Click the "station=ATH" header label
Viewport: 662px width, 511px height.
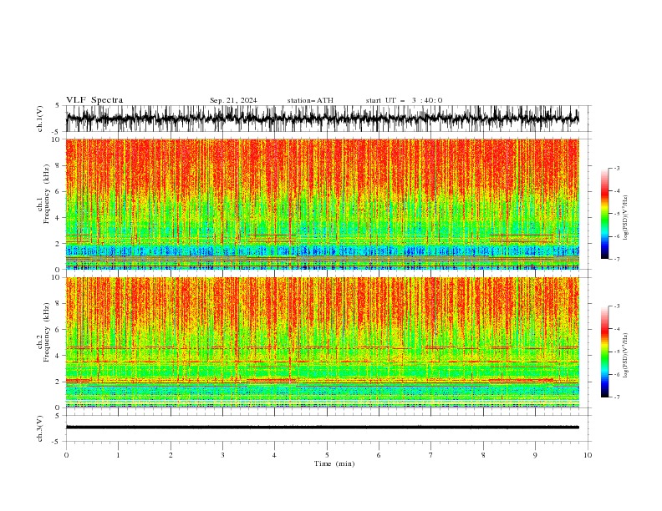[x=310, y=100]
